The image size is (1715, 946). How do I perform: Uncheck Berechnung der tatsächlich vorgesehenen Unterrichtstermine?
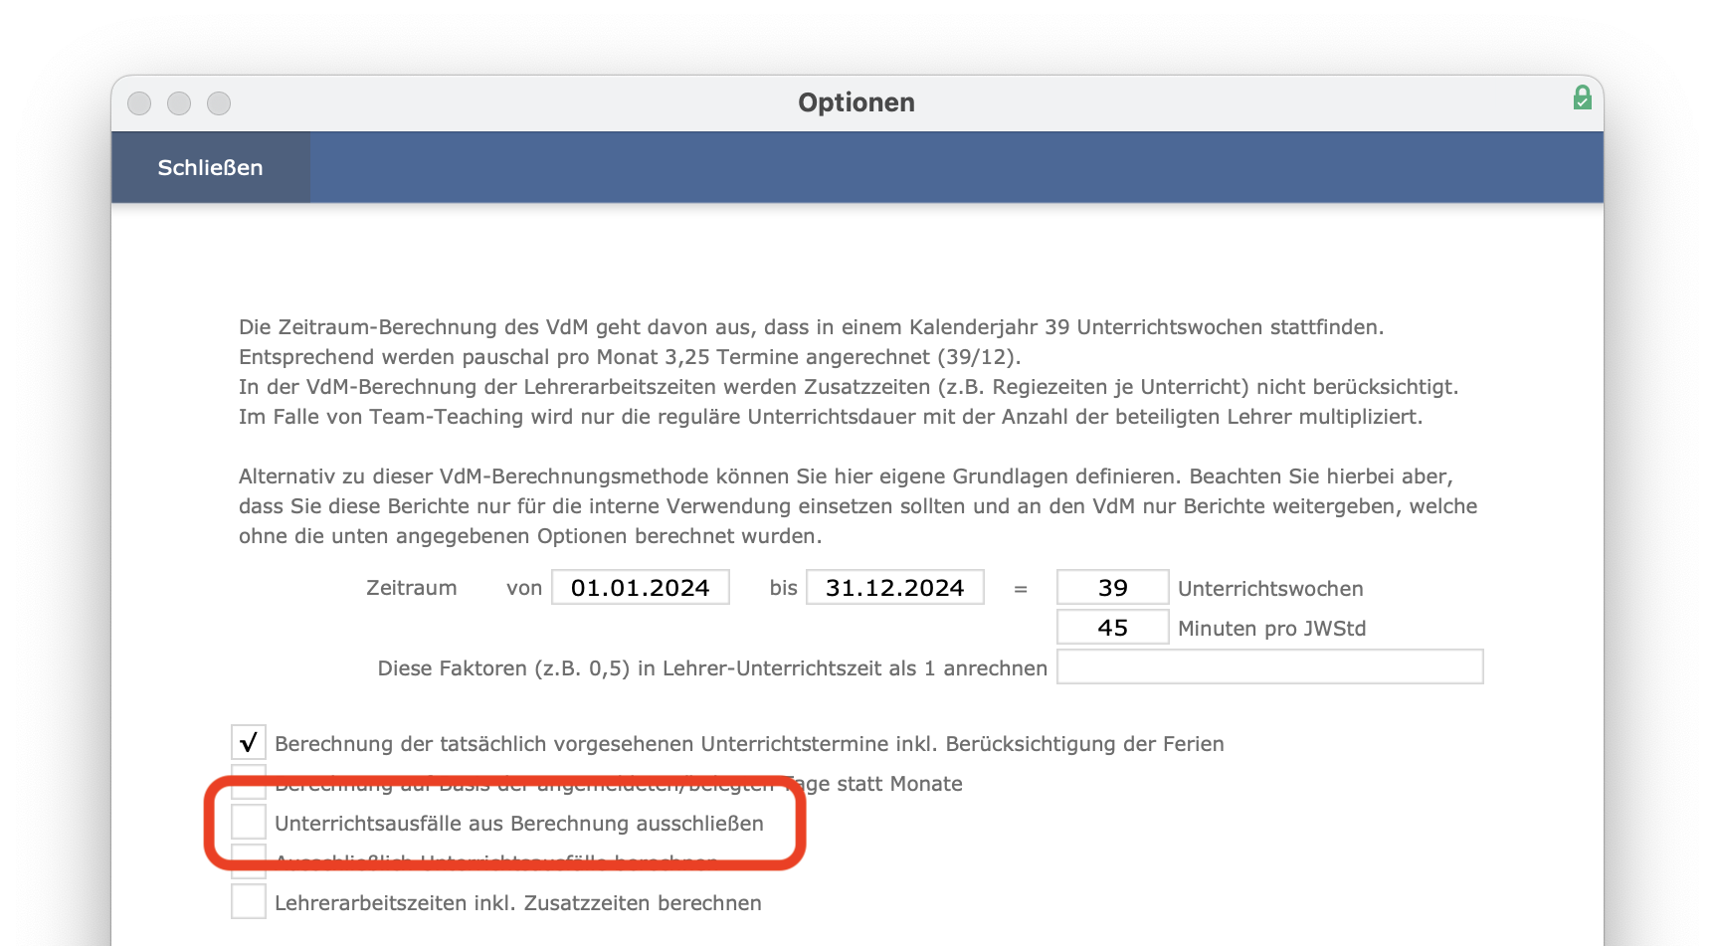249,742
